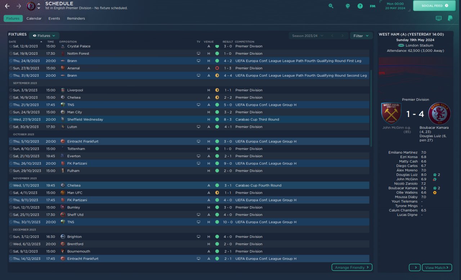Sort by the COMPETITION column header
Image resolution: width=461 pixels, height=280 pixels.
pos(245,42)
